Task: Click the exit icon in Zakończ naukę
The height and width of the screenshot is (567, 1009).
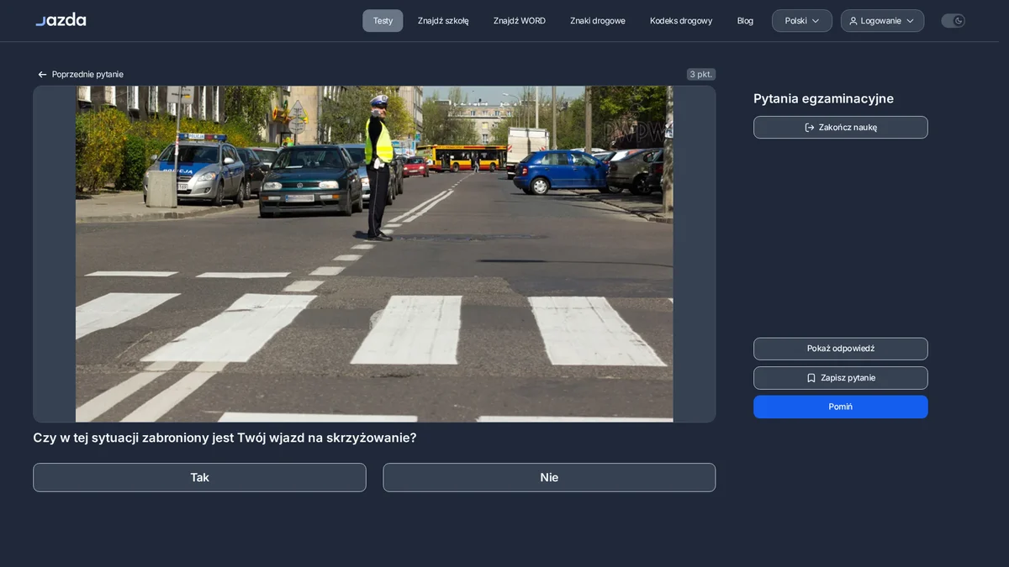Action: coord(810,128)
